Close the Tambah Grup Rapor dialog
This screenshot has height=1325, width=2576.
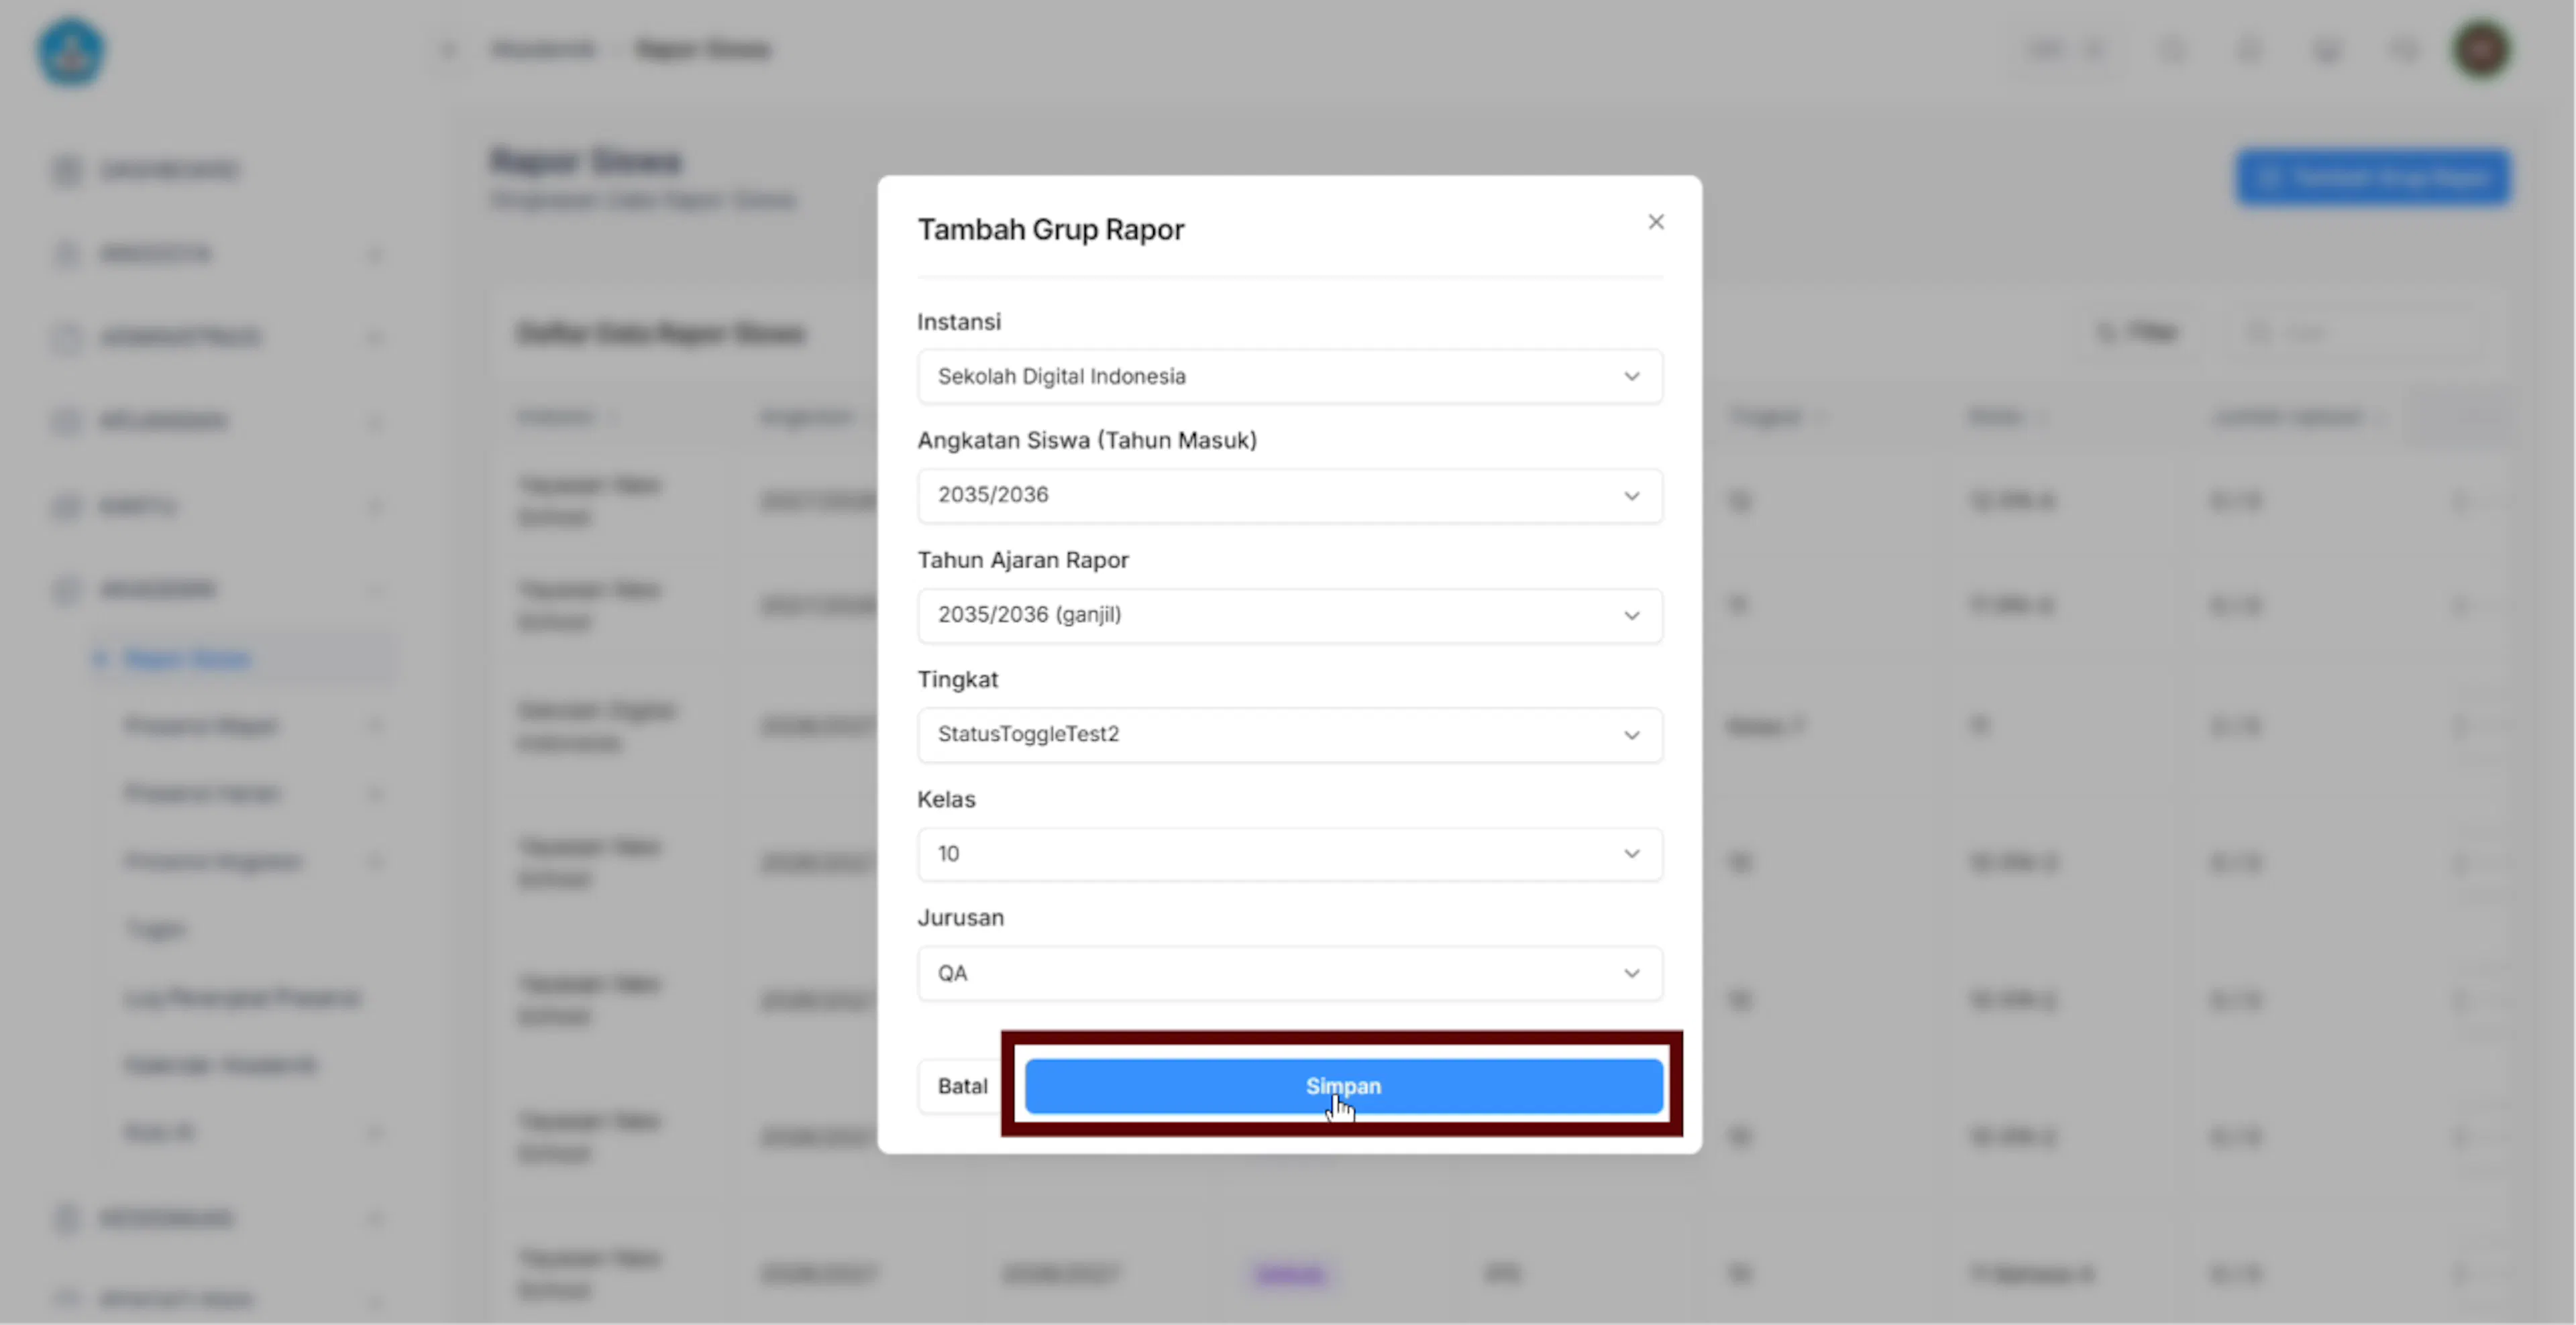coord(1656,222)
